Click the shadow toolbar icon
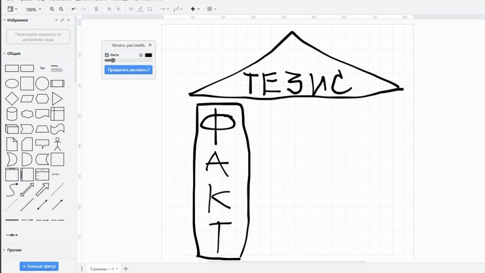This screenshot has height=273, width=485. tap(150, 9)
